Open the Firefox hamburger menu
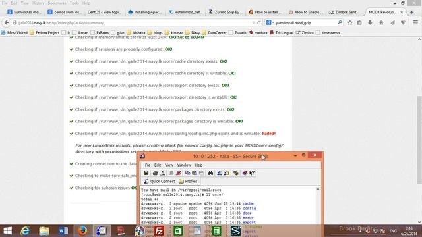This screenshot has width=422, height=237. click(x=415, y=23)
